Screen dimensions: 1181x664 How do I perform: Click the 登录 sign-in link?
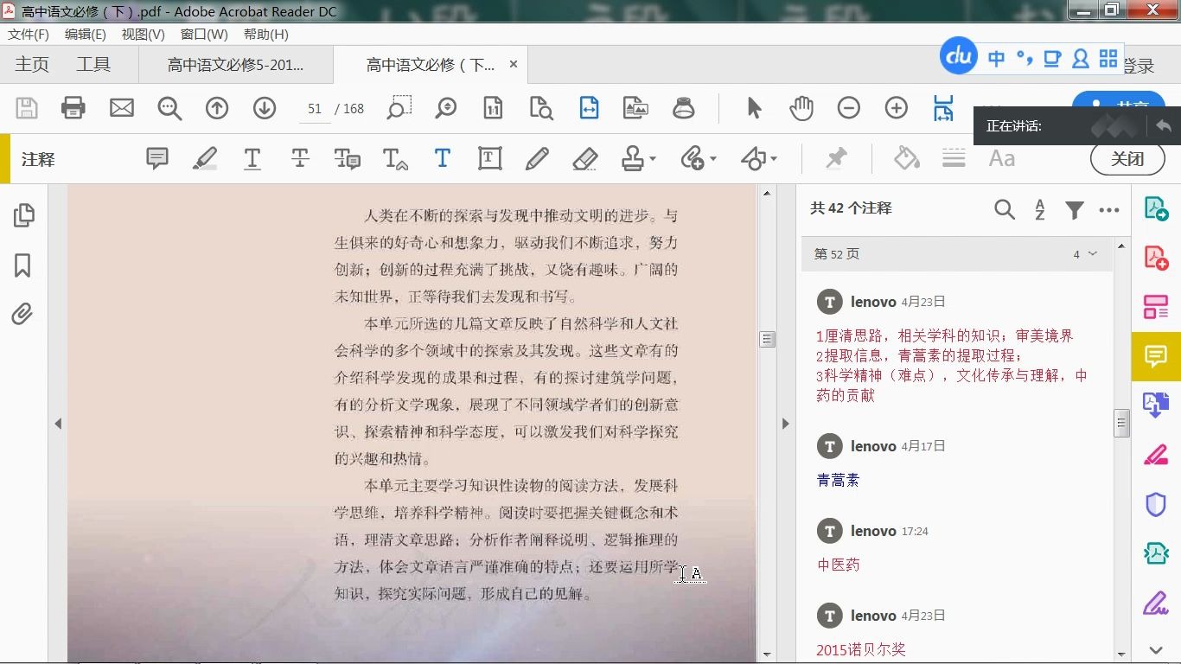pyautogui.click(x=1139, y=66)
